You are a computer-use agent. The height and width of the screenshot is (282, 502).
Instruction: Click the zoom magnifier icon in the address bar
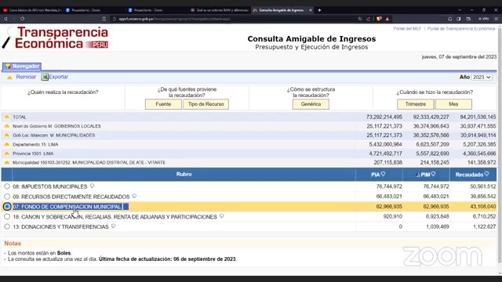(360, 19)
